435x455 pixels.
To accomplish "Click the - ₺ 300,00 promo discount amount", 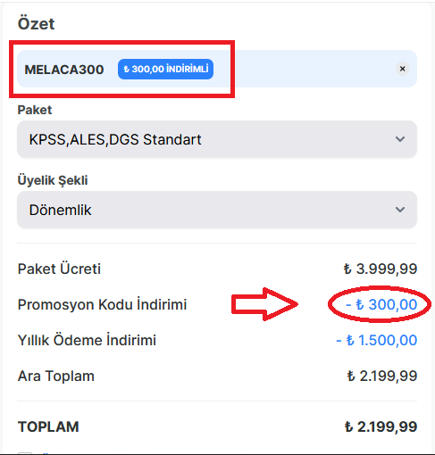I will 381,304.
